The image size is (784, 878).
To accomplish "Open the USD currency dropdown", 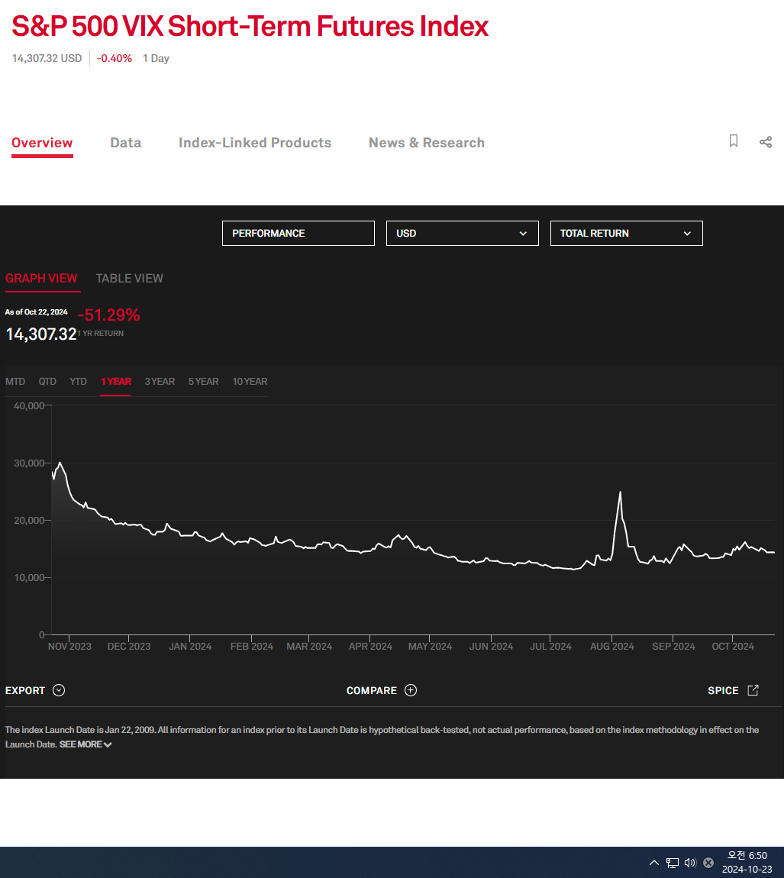I will coord(462,233).
